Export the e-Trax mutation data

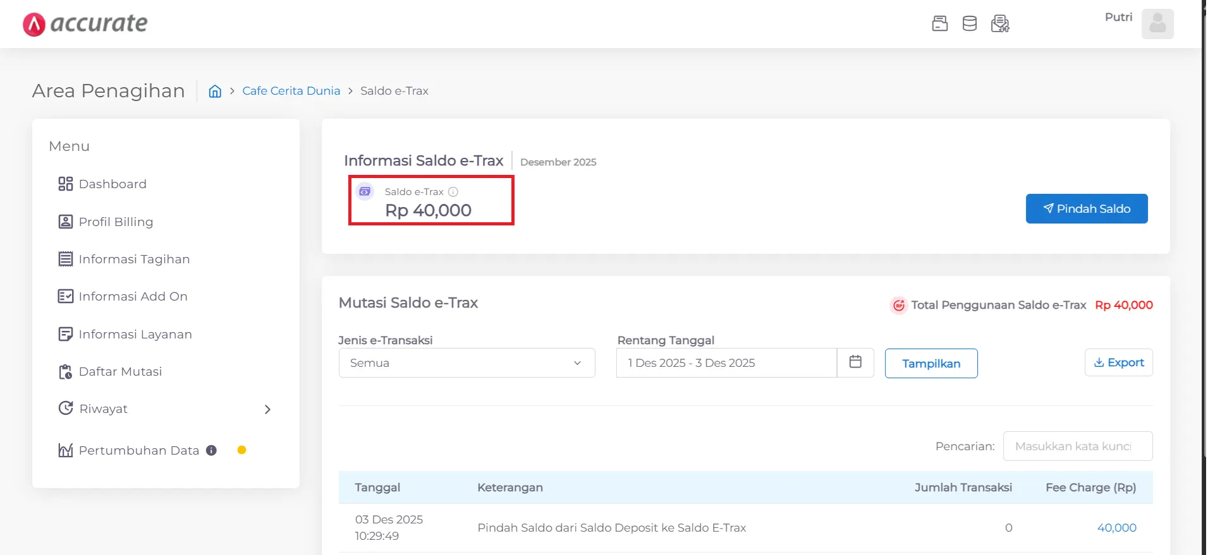(x=1118, y=362)
